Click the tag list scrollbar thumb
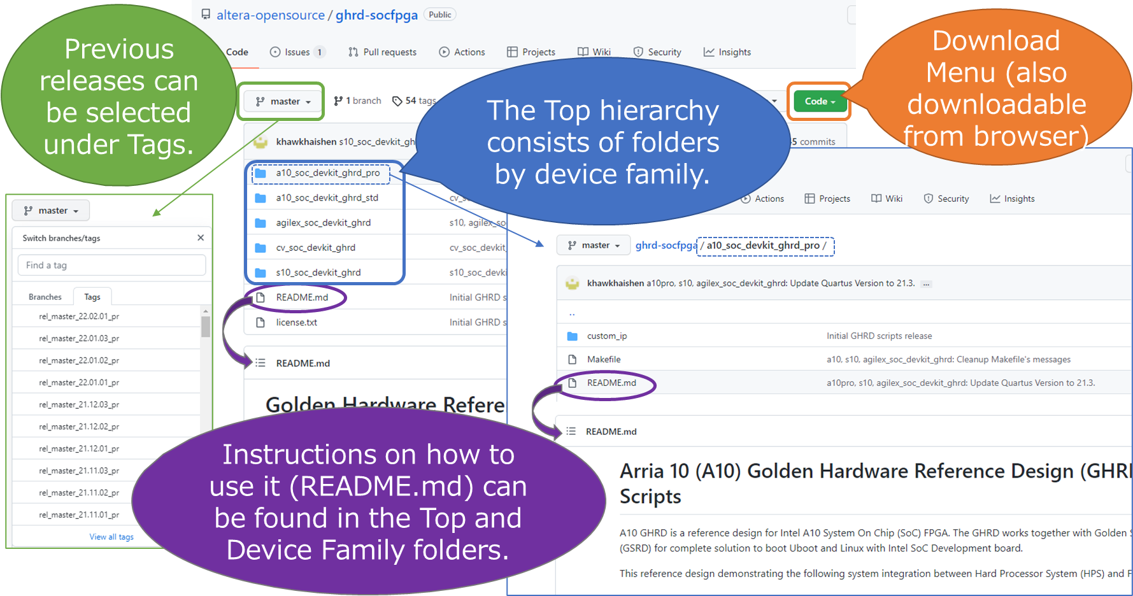1133x596 pixels. coord(205,327)
